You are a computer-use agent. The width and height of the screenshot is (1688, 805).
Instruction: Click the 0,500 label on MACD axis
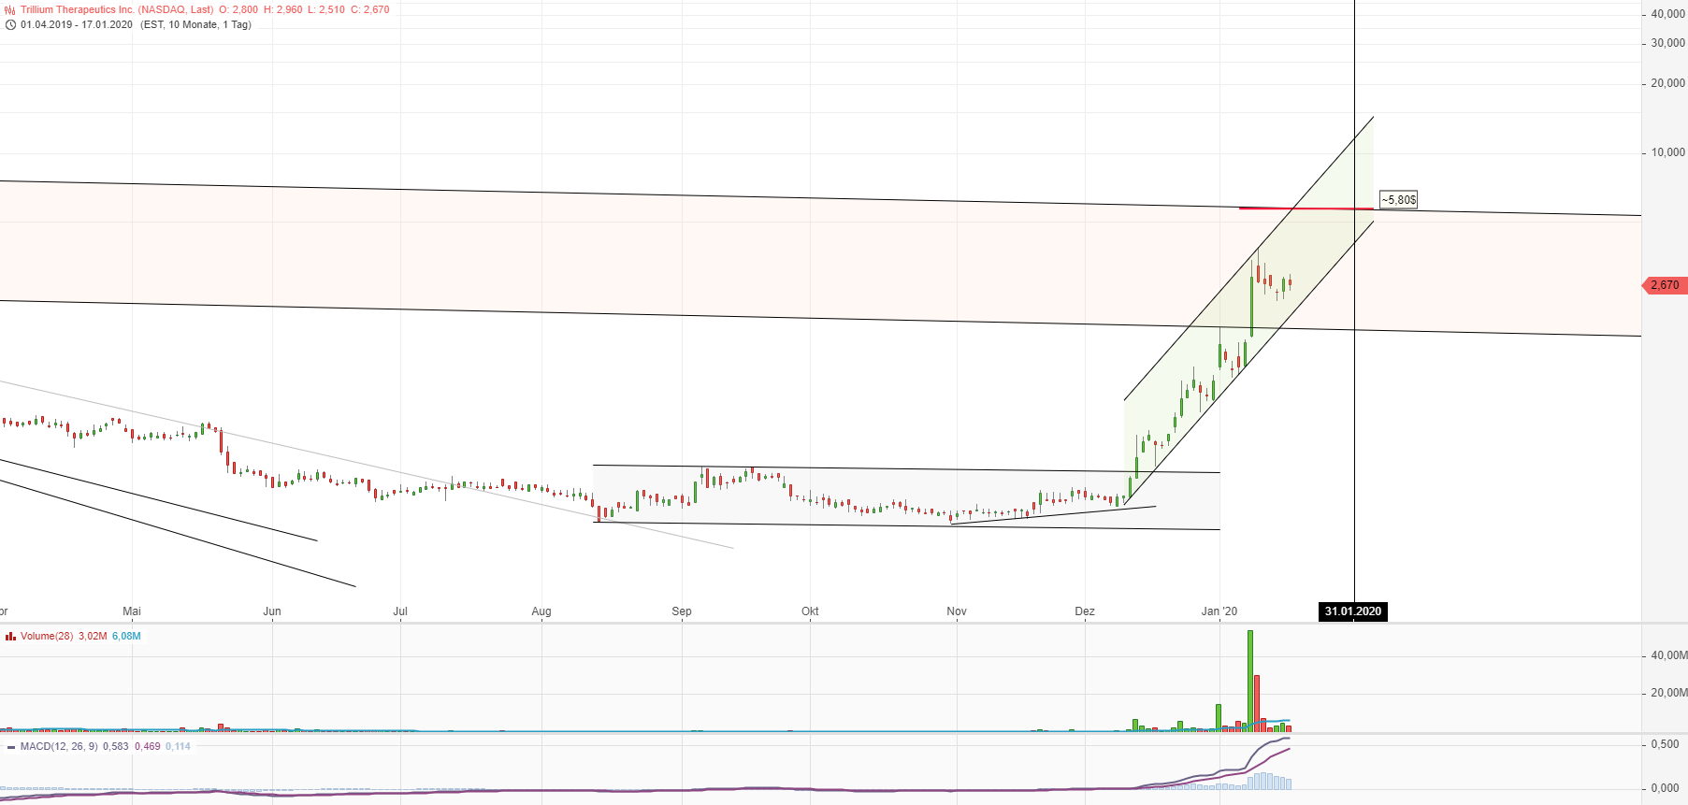click(1665, 744)
